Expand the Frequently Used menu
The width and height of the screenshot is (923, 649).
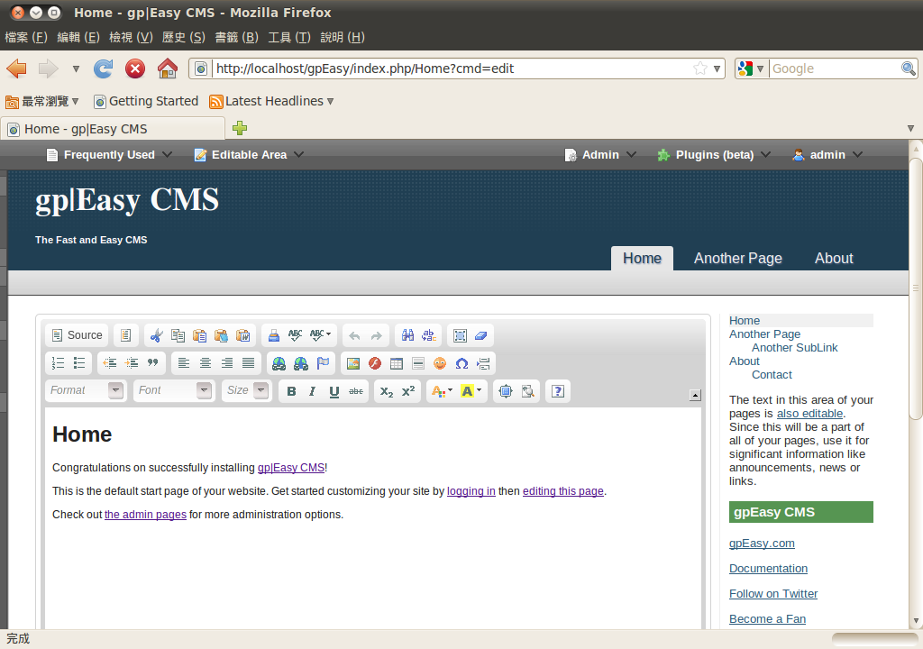(x=109, y=155)
